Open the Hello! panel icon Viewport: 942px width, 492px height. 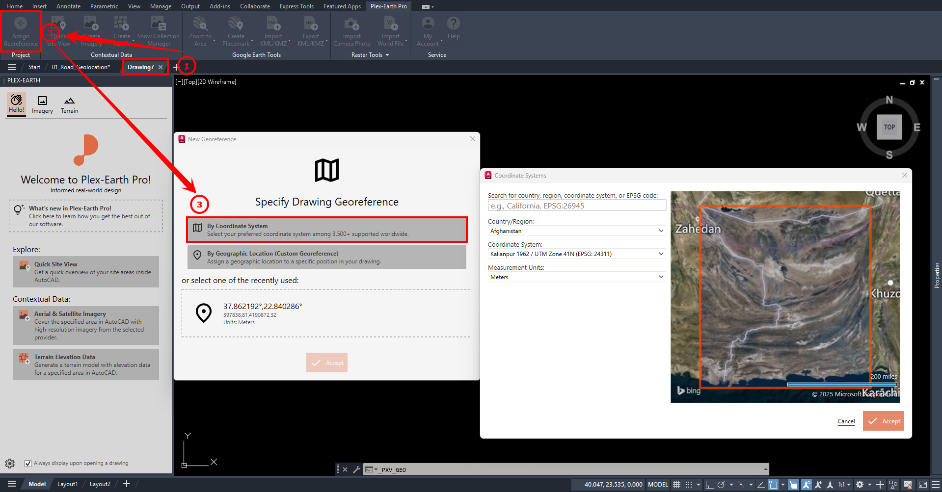pos(16,104)
